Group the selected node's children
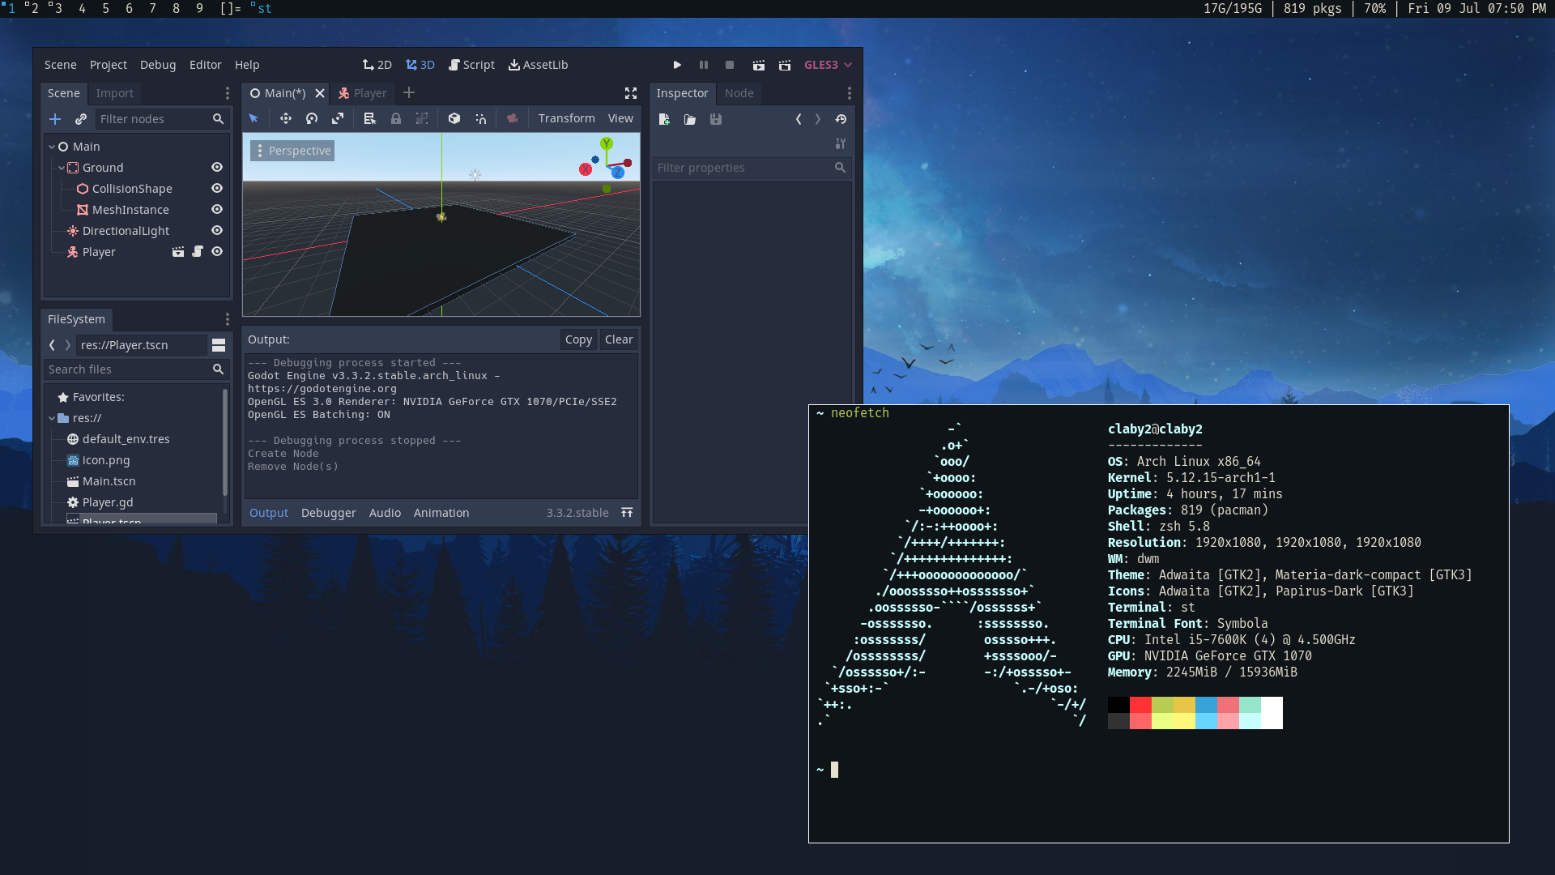Image resolution: width=1555 pixels, height=875 pixels. (422, 118)
